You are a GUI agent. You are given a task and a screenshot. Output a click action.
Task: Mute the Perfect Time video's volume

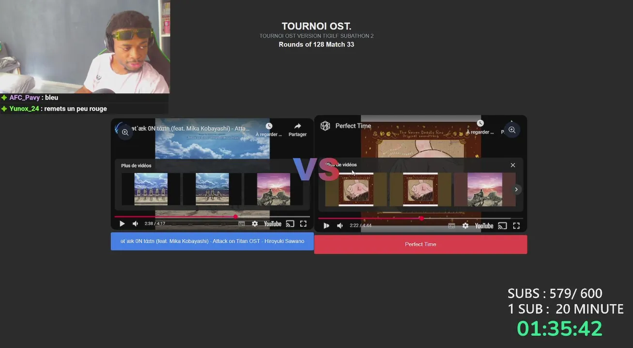[x=340, y=226]
